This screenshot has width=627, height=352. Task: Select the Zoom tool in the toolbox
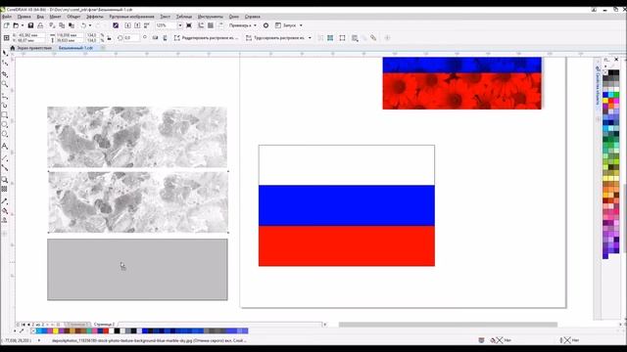[x=5, y=84]
